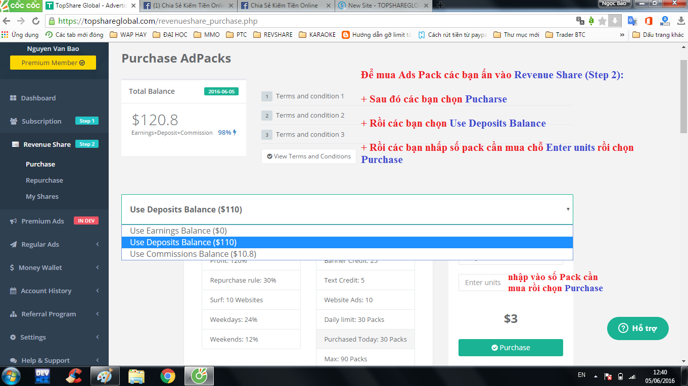This screenshot has height=386, width=688.
Task: Open Premium Ads in the sidebar
Action: (x=54, y=221)
